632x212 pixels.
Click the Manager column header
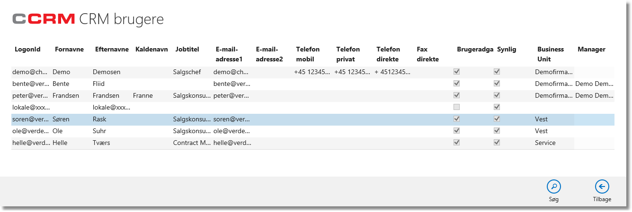591,49
